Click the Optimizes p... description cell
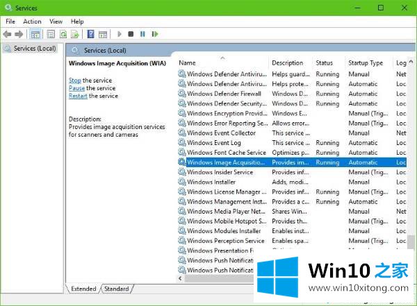Image resolution: width=417 pixels, height=306 pixels. tap(291, 153)
